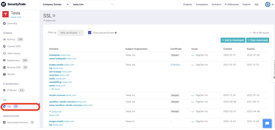Screen dimensions: 275x130
Task: Click Created column header
Action: (x=227, y=49)
